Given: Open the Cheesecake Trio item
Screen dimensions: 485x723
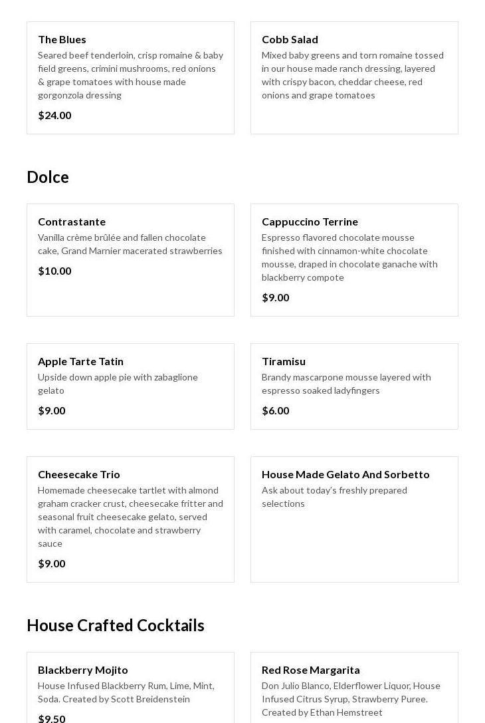Looking at the screenshot, I should [79, 474].
